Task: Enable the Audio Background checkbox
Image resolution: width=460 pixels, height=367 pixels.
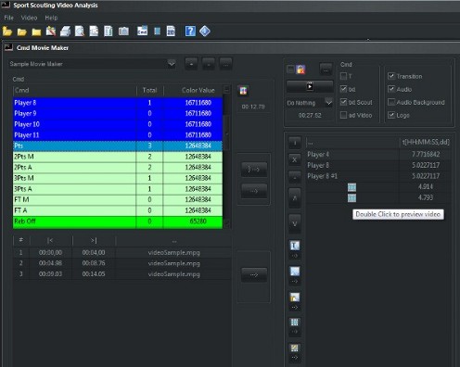Action: [391, 102]
